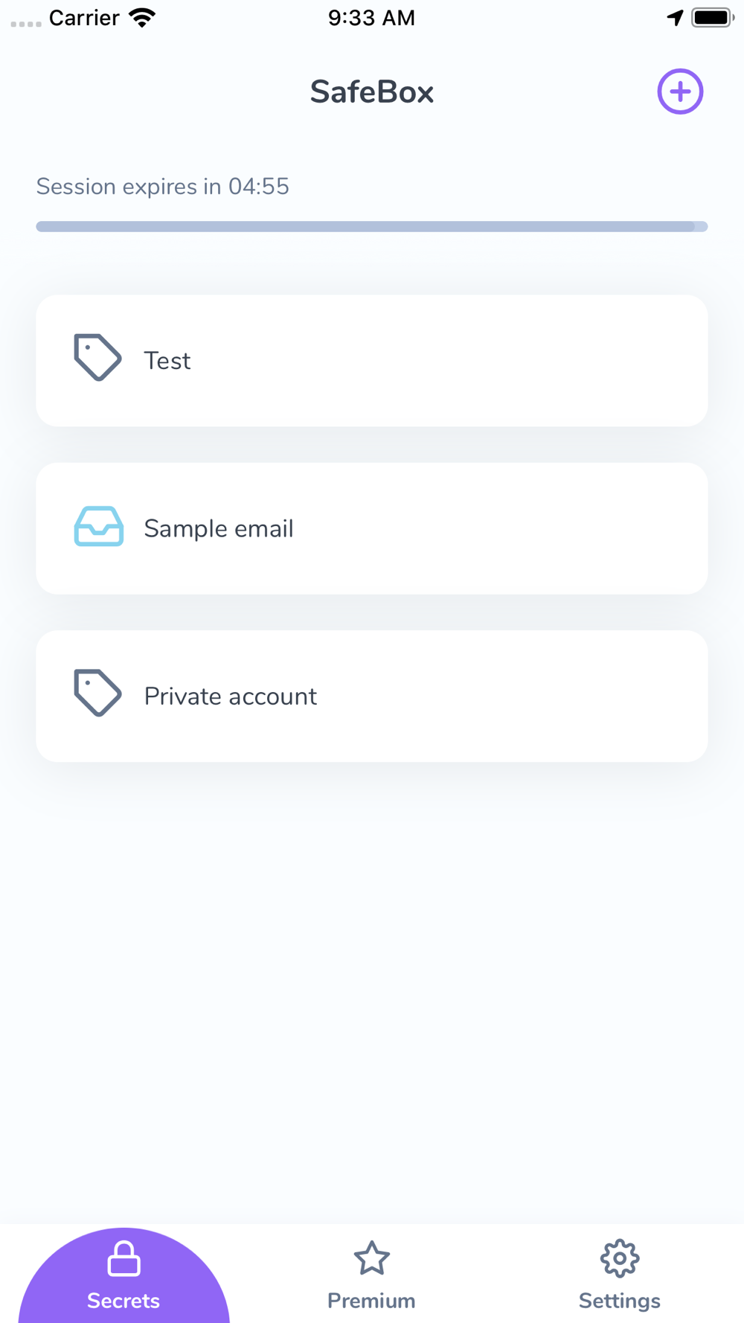Click the SafeBox title heading
The width and height of the screenshot is (744, 1323).
click(372, 92)
